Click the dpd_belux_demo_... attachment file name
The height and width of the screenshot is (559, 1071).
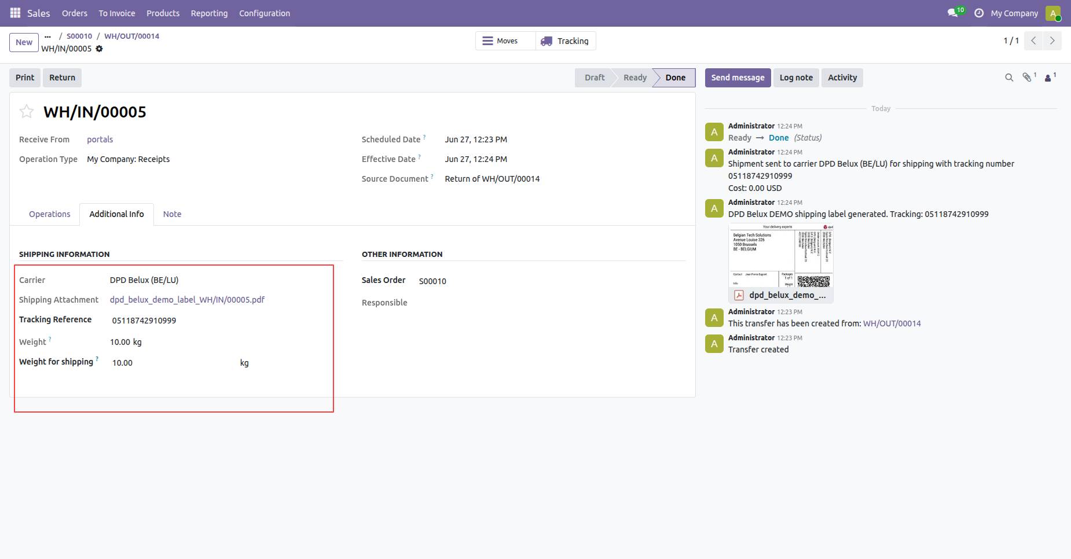coord(787,295)
